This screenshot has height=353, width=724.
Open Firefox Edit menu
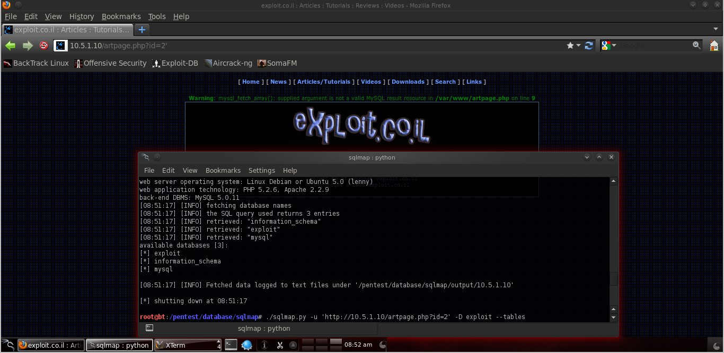(x=31, y=16)
